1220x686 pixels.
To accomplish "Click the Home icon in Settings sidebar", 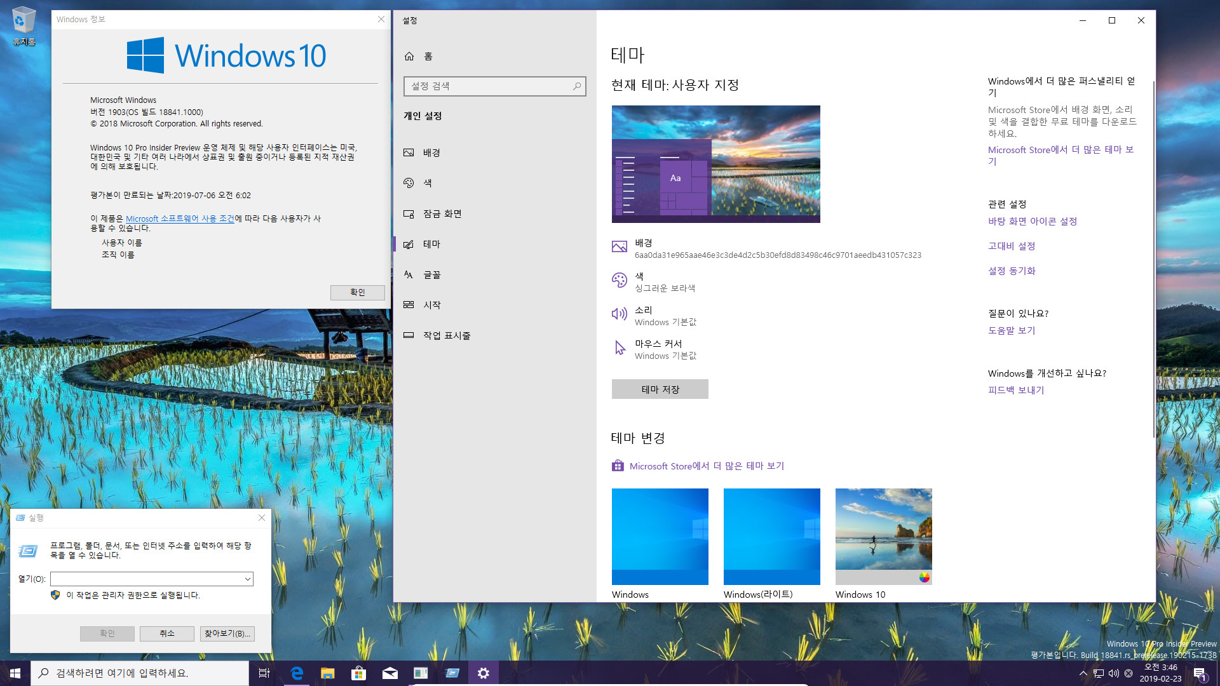I will pos(409,56).
